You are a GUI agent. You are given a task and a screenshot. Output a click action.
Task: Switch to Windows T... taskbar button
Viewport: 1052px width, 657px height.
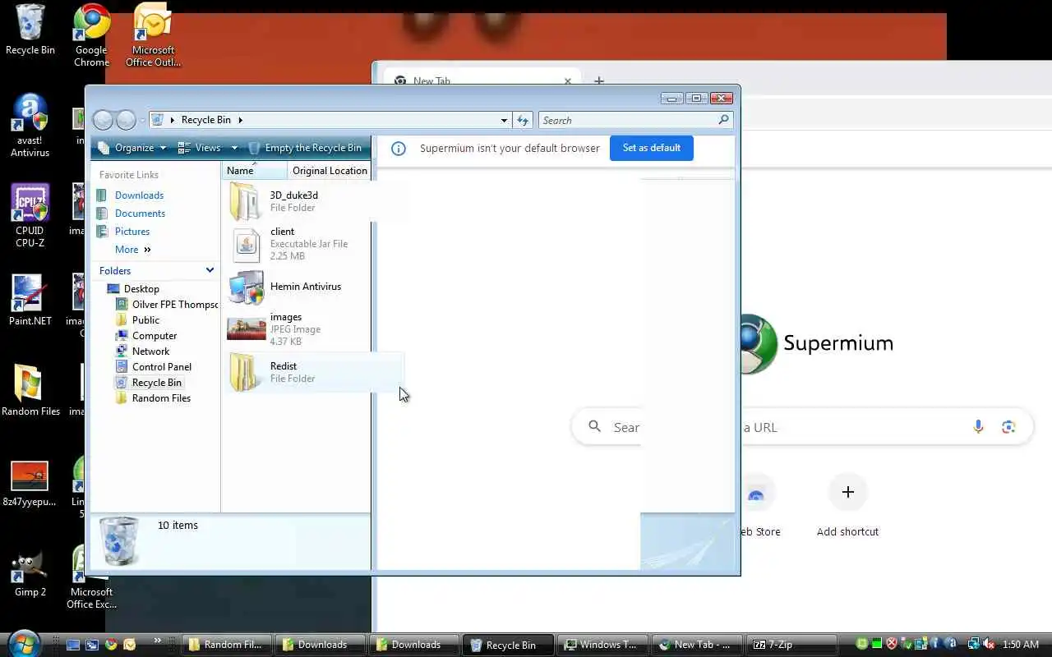point(602,645)
